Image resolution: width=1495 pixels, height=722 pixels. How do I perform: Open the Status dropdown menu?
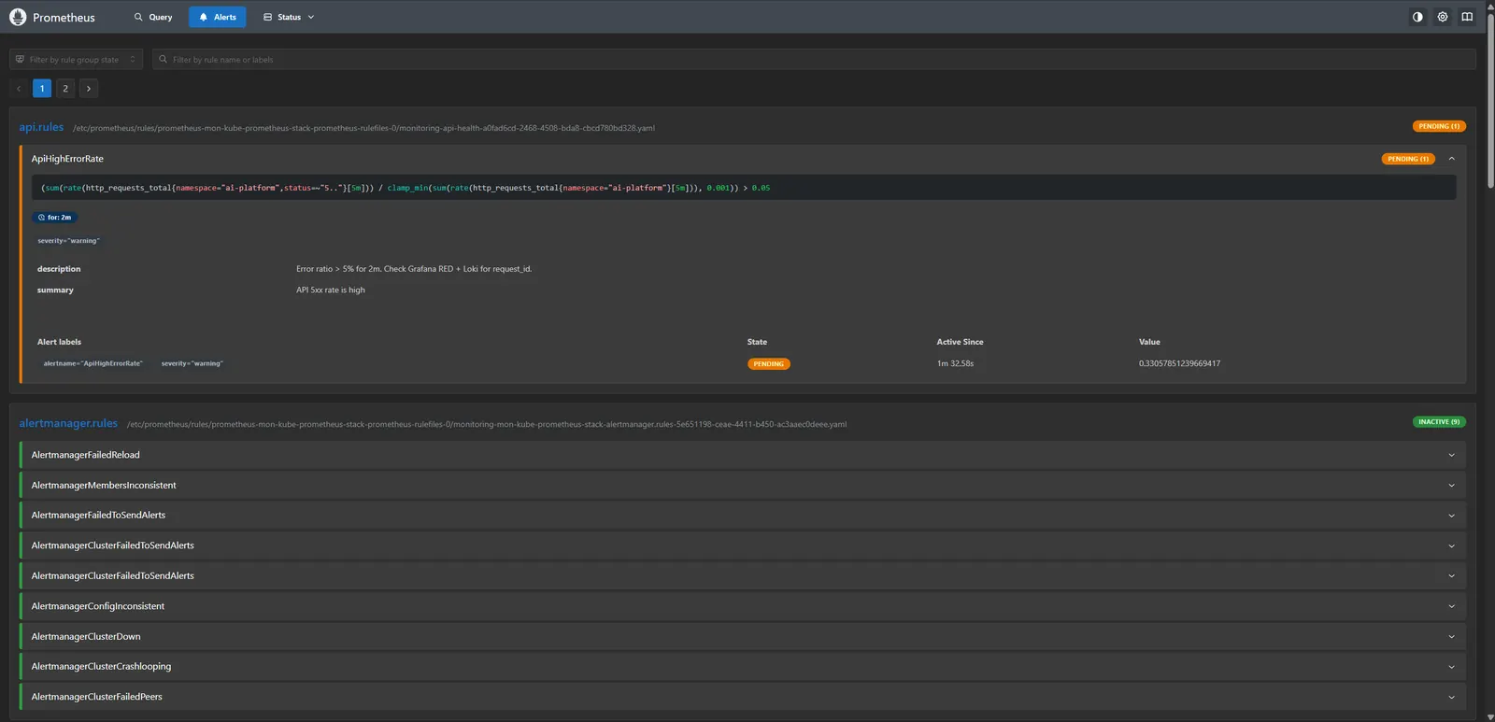tap(289, 17)
